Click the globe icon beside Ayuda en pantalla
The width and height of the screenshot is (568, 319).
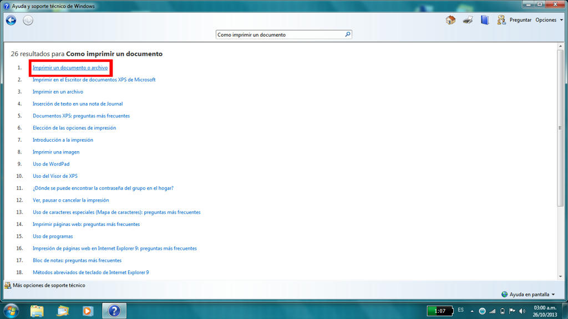pos(504,295)
